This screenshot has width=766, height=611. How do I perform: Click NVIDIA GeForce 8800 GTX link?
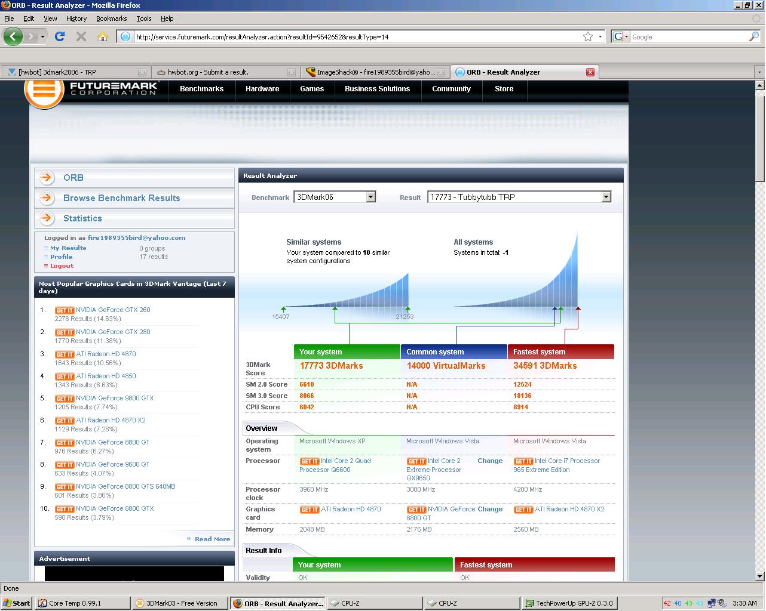coord(115,509)
